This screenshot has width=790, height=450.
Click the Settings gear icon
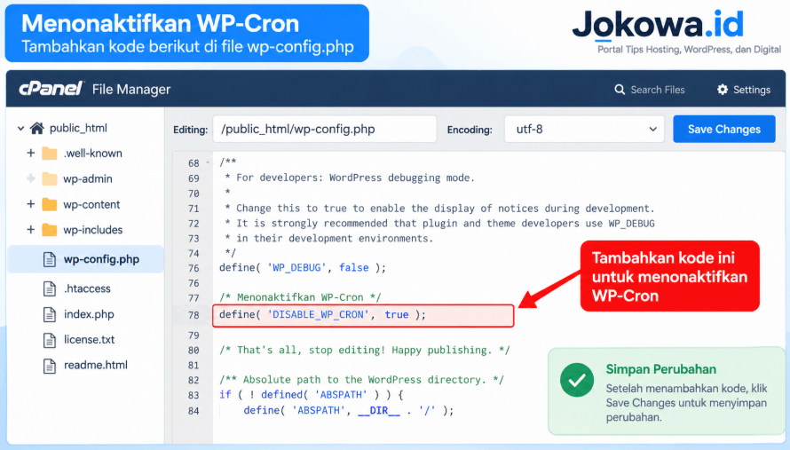(x=723, y=90)
